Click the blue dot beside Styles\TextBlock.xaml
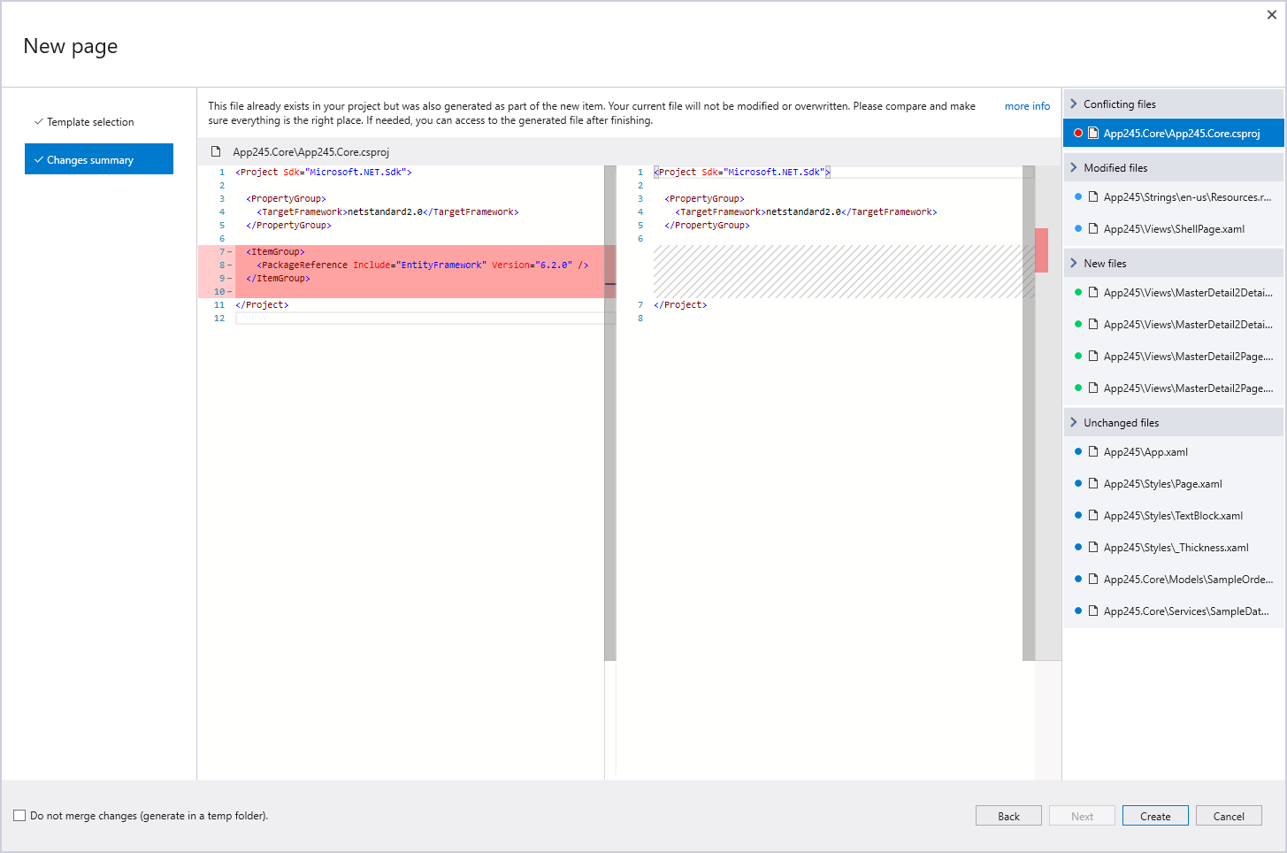The height and width of the screenshot is (853, 1287). click(1077, 515)
